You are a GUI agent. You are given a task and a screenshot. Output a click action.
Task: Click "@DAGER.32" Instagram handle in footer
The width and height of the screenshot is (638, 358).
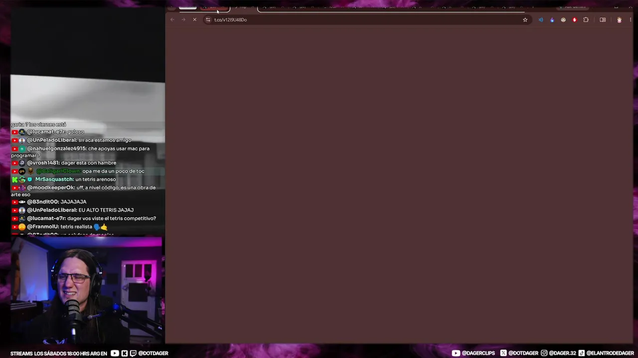pos(562,354)
